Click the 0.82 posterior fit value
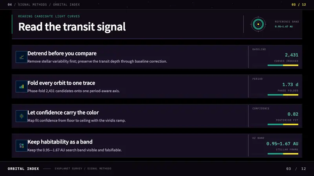 (x=293, y=114)
